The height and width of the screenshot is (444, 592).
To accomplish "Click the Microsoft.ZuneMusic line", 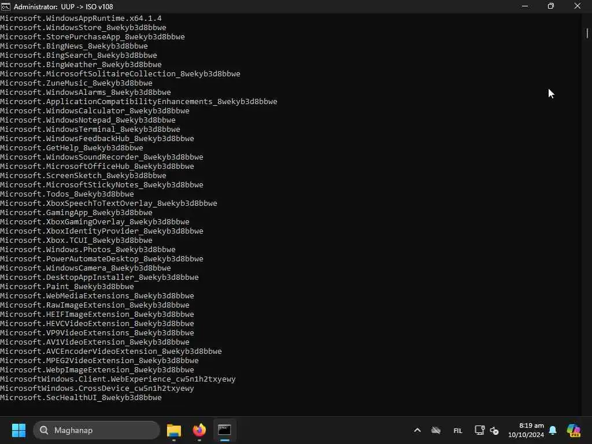I will pos(76,83).
